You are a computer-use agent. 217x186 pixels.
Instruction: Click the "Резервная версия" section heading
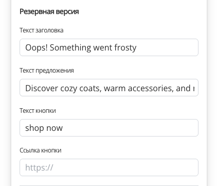tap(49, 12)
